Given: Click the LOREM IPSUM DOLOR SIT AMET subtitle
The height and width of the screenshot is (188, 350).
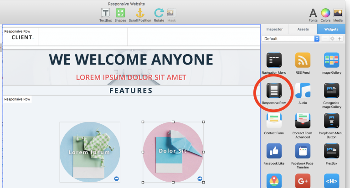Looking at the screenshot, I should [x=131, y=77].
